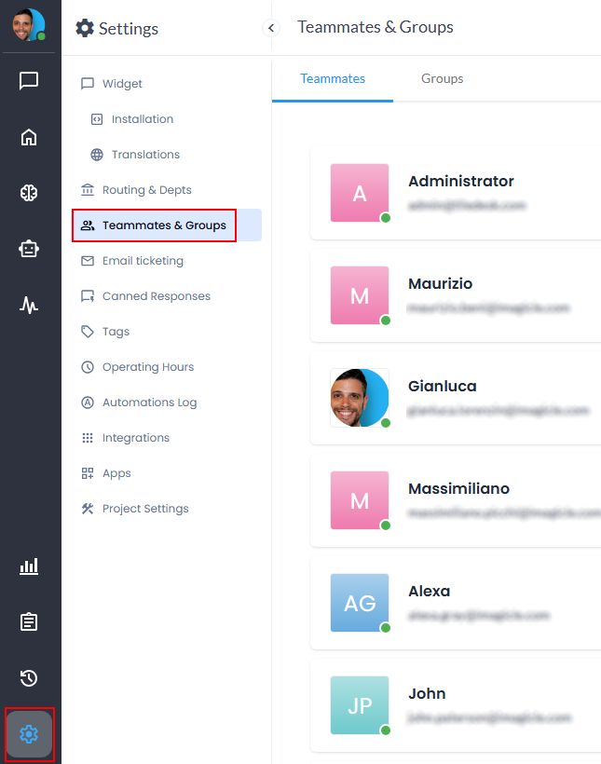Collapse the Settings panel with chevron

[271, 28]
